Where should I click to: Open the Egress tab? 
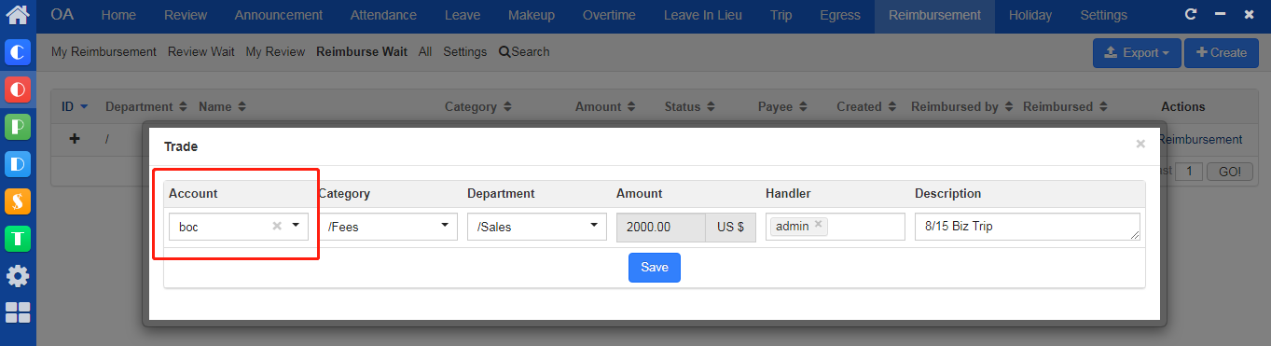point(840,15)
